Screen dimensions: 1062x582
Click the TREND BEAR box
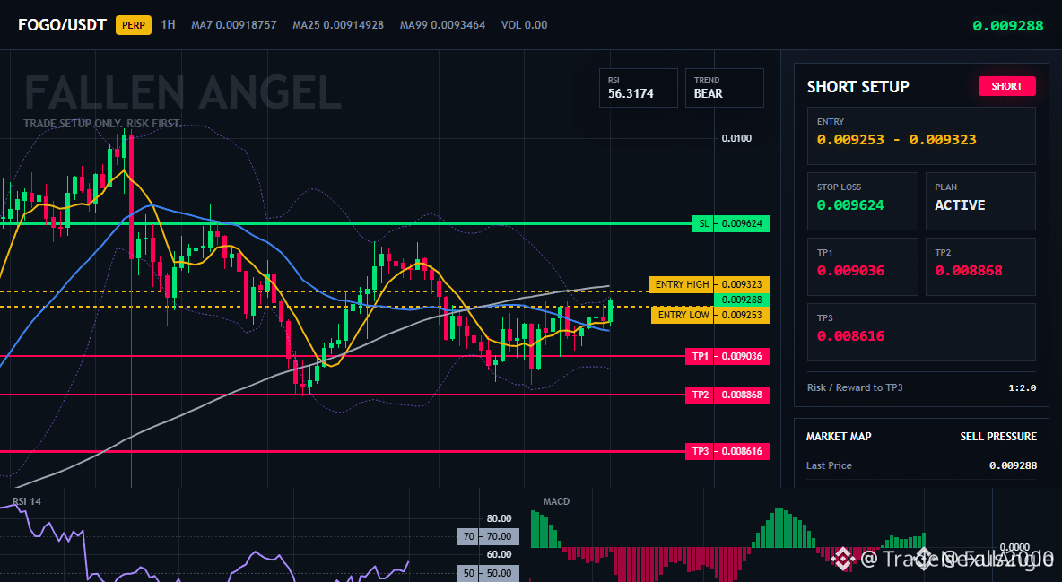click(x=724, y=88)
